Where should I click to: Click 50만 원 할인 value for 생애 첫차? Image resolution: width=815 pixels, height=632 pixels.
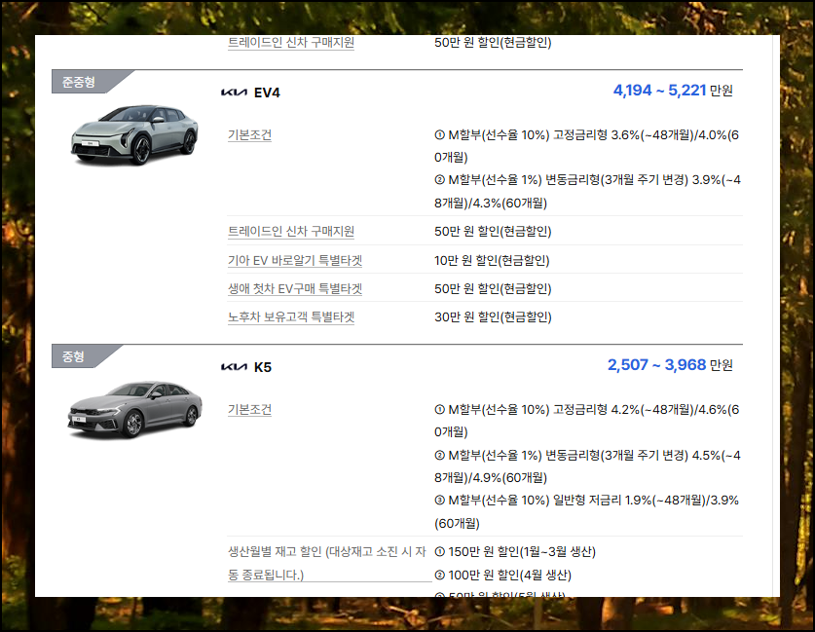point(493,288)
